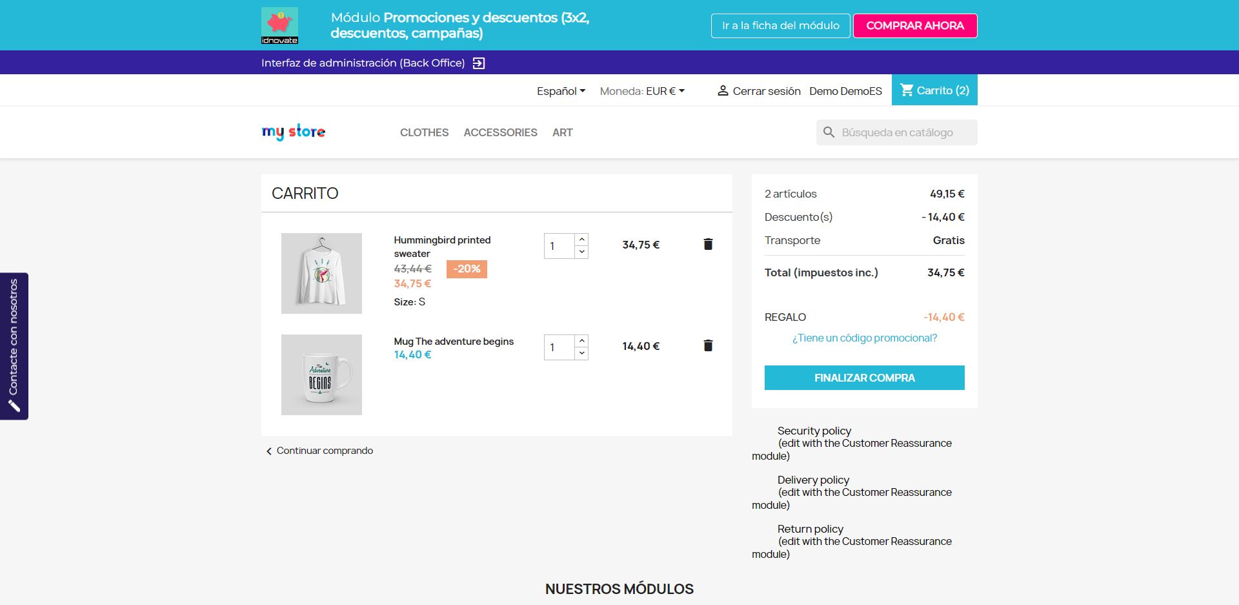Open the CLOTHES category menu

pos(424,132)
